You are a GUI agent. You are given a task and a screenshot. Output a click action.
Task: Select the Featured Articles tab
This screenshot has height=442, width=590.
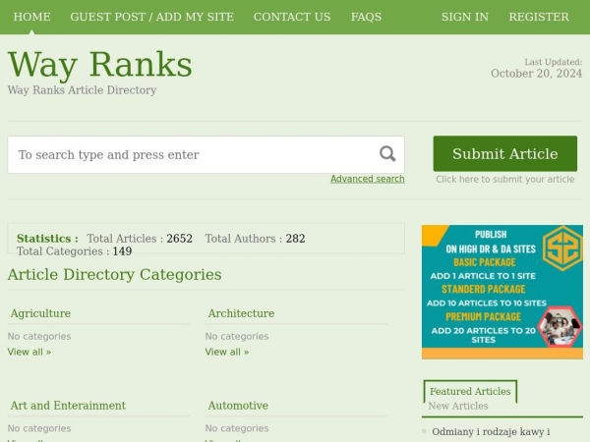point(470,391)
